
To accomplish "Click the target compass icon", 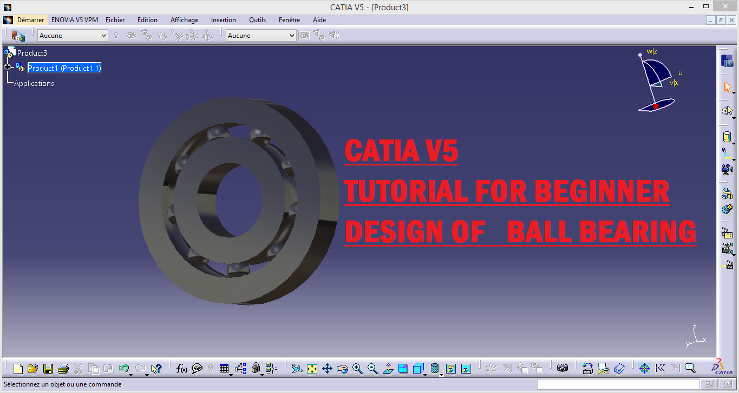I will point(644,369).
